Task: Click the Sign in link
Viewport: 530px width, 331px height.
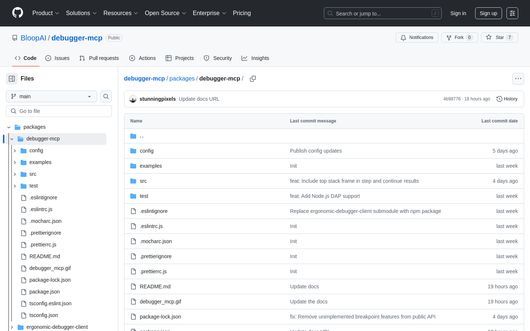Action: pyautogui.click(x=458, y=13)
